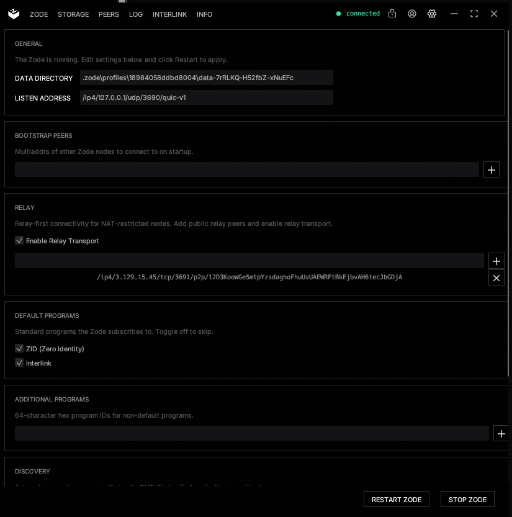Click the DISCOVERY section heading

pos(32,472)
